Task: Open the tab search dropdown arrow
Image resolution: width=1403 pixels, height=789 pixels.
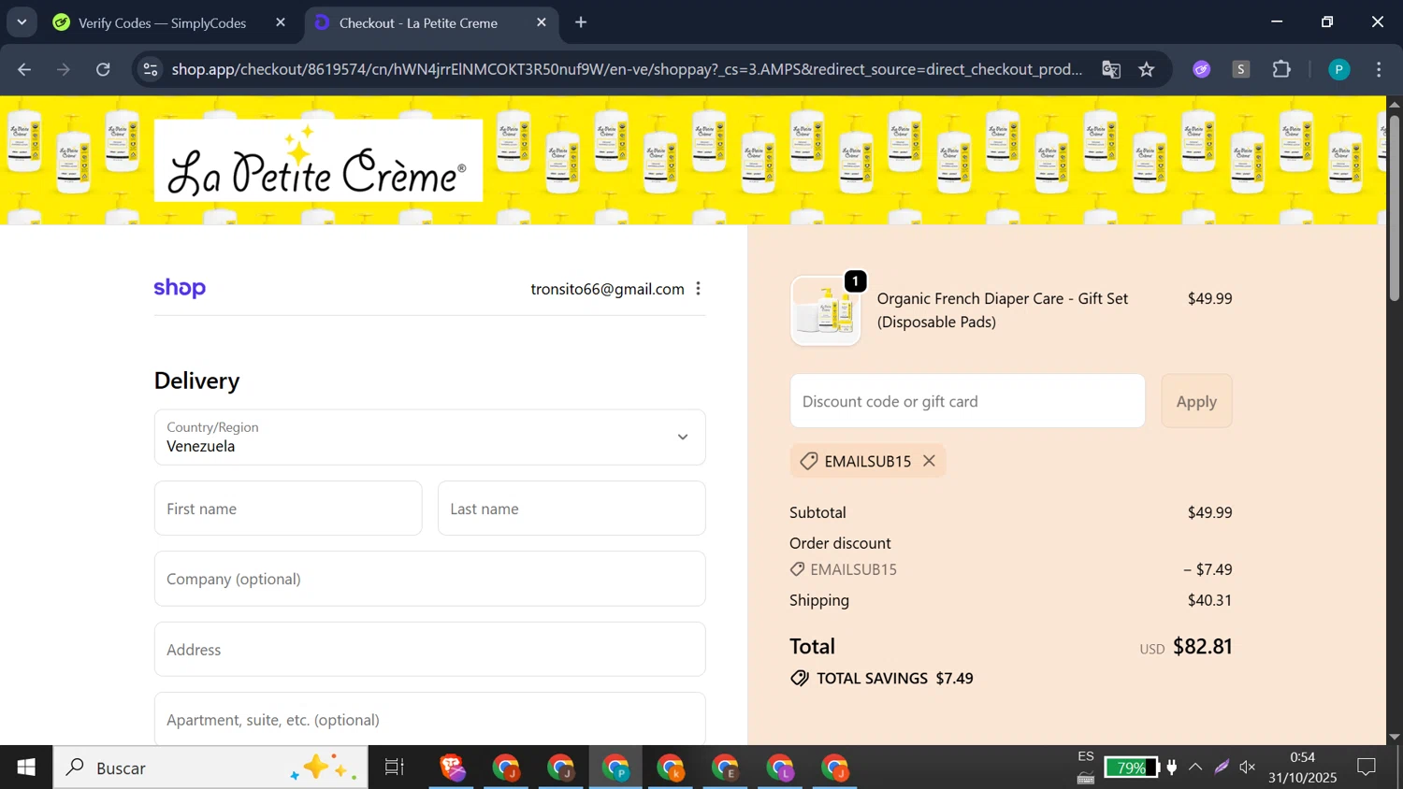Action: [x=22, y=22]
